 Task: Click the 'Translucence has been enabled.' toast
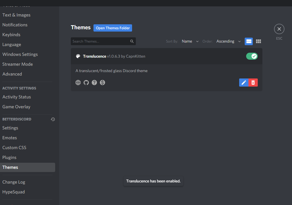click(x=153, y=181)
